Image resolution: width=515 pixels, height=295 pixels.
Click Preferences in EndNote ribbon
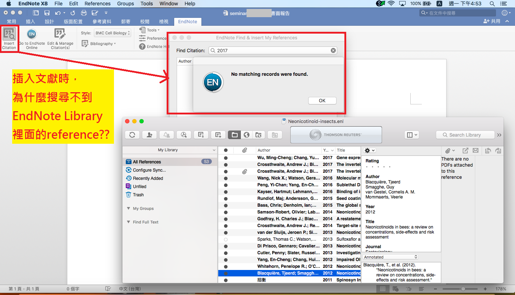(153, 38)
